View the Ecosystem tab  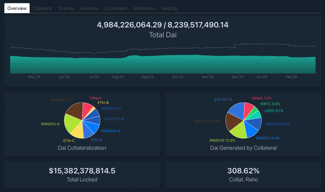tap(116, 8)
